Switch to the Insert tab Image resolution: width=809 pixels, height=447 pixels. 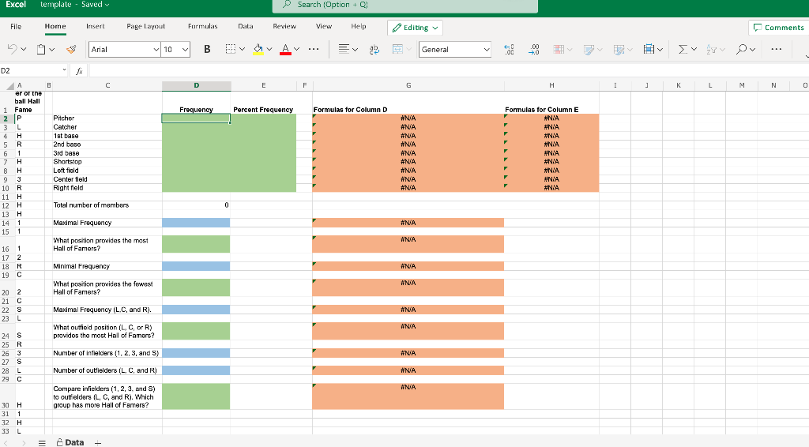pos(95,26)
